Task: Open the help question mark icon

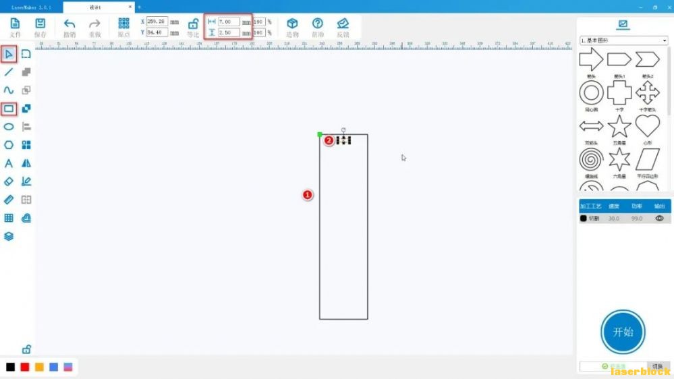Action: (x=318, y=28)
